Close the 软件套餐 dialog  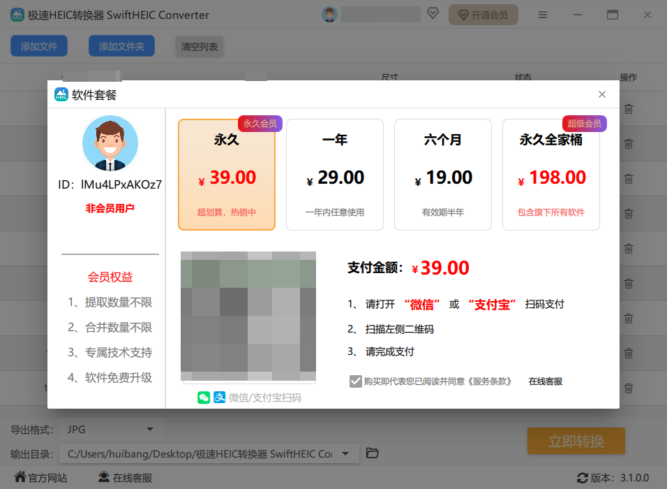click(602, 95)
